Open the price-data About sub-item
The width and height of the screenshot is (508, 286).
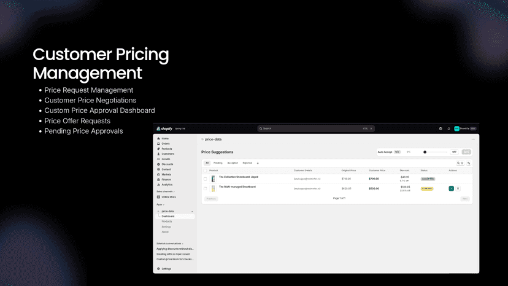coord(165,232)
